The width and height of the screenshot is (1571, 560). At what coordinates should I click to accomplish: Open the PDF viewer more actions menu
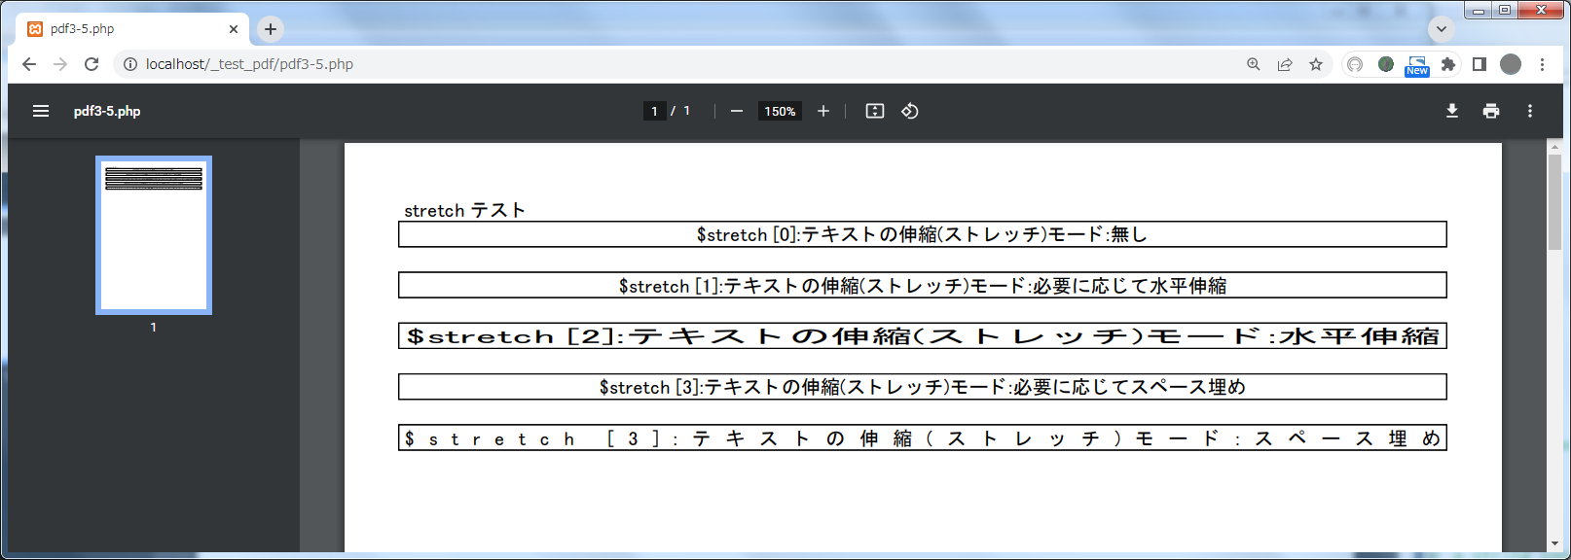1530,111
